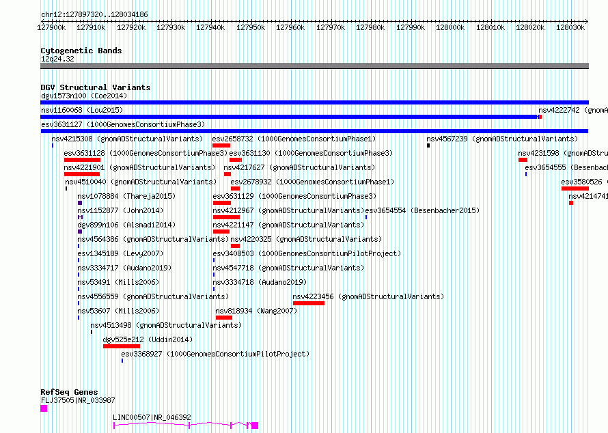The width and height of the screenshot is (608, 433).
Task: Open the nsv53491 (Mills2006) label
Action: pos(118,282)
